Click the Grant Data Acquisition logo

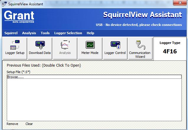coord(19,17)
